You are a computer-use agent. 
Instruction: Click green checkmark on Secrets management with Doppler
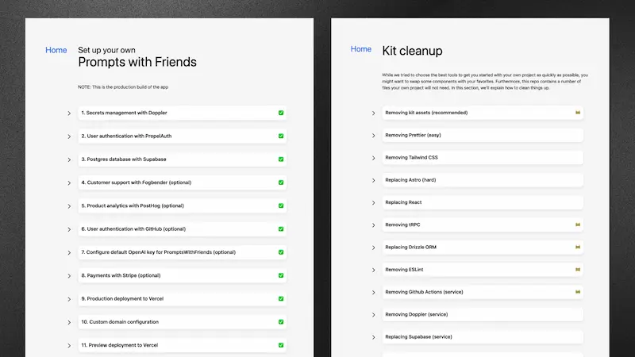tap(281, 113)
